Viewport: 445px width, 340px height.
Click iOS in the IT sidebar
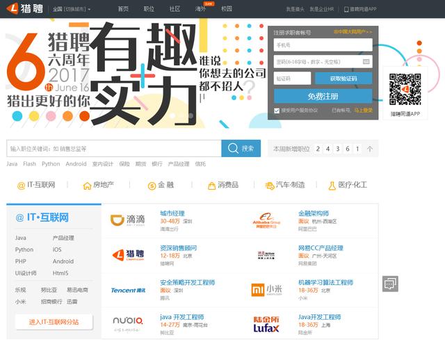57,250
